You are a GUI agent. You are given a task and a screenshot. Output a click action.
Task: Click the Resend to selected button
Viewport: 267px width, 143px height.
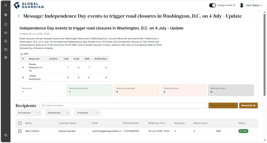pyautogui.click(x=223, y=105)
